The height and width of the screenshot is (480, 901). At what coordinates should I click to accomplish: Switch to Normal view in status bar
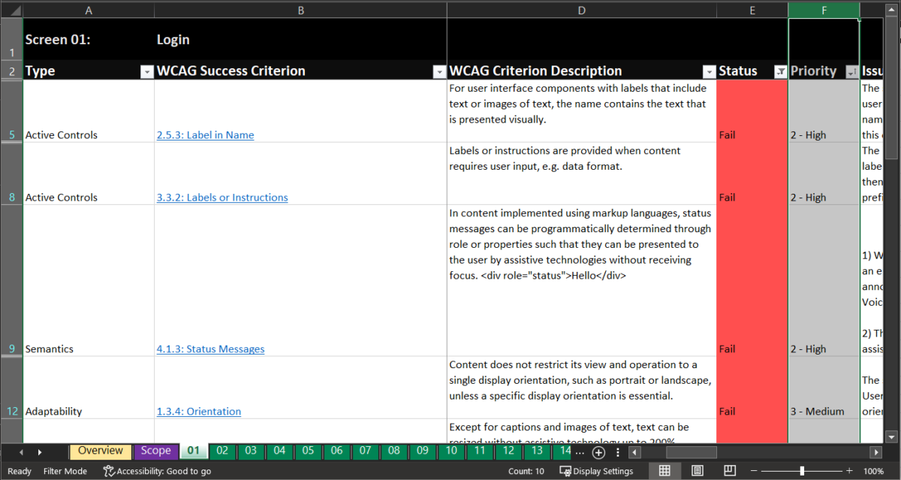[x=664, y=470]
